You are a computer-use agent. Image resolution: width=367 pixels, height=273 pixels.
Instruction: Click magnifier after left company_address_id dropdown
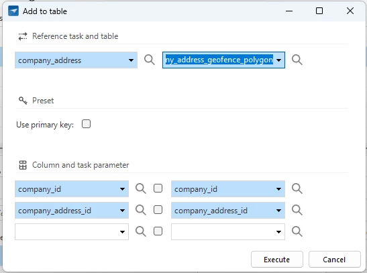click(x=141, y=210)
